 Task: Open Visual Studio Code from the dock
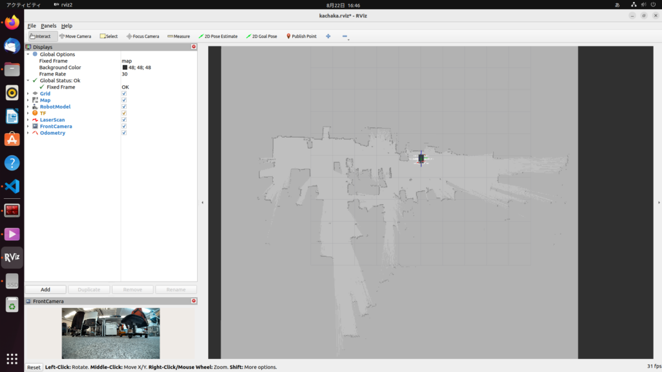point(12,187)
